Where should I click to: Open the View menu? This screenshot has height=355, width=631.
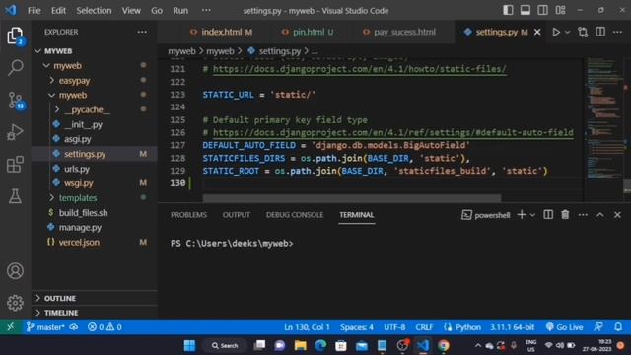[131, 11]
